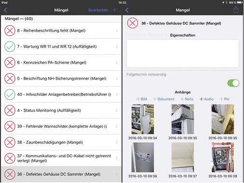Toggle the Folgetermin notwendig switch
This screenshot has width=244, height=183.
(x=233, y=83)
